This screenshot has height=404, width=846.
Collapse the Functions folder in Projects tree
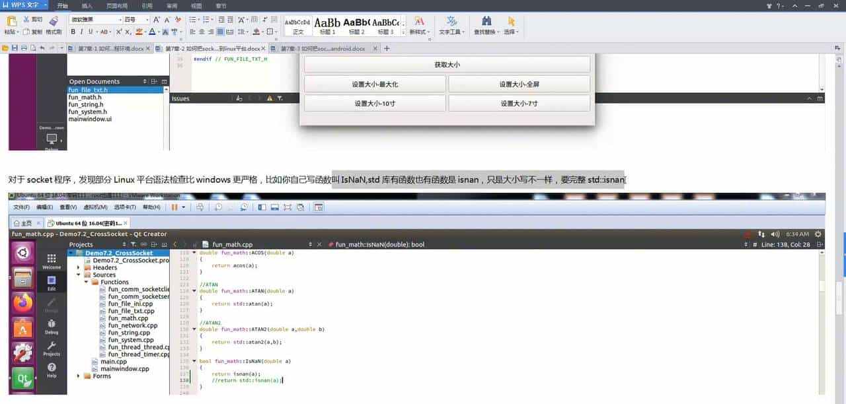coord(85,281)
